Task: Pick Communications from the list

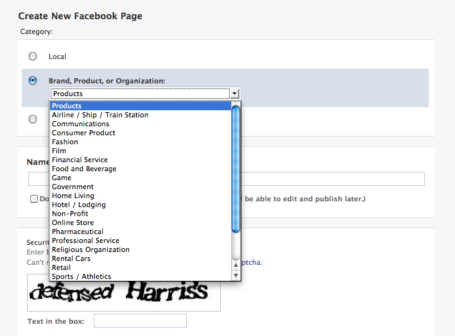Action: point(141,124)
